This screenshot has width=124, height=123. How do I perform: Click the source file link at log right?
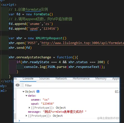point(117,91)
